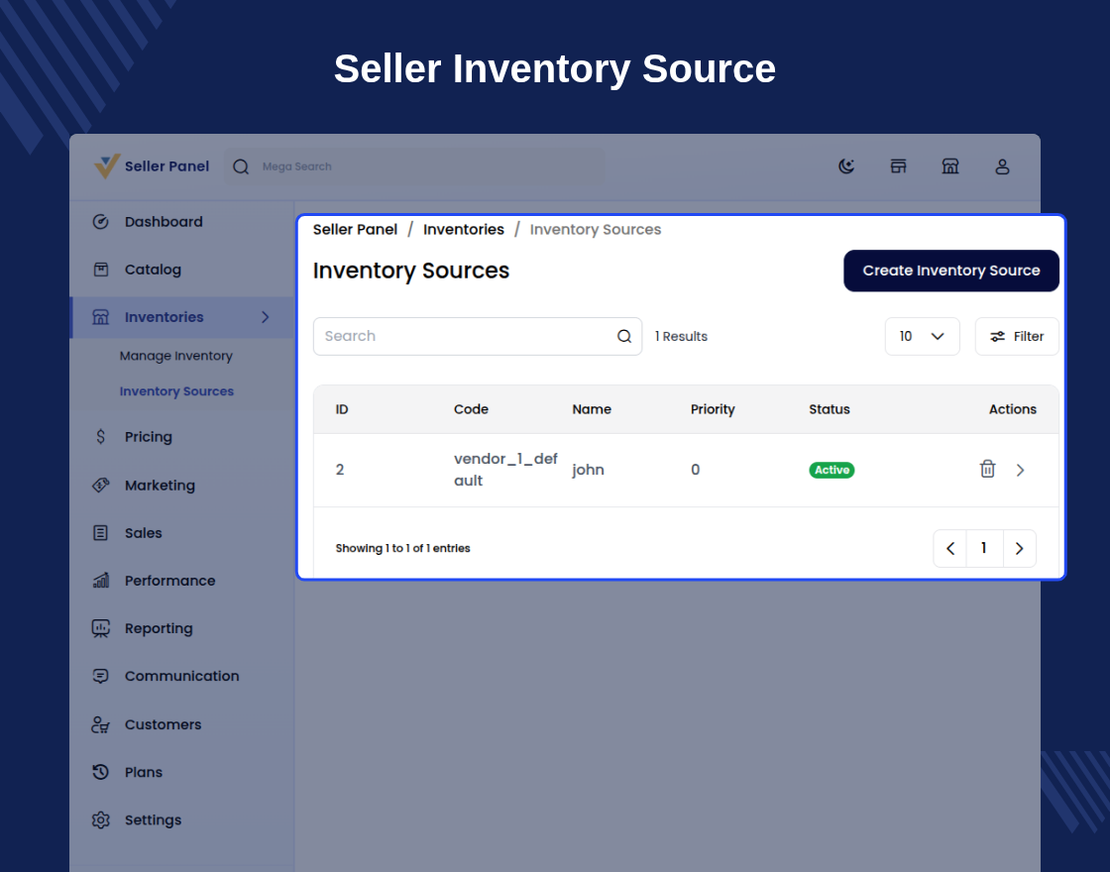This screenshot has width=1110, height=872.
Task: Click Inventories breadcrumb link
Action: 464,229
